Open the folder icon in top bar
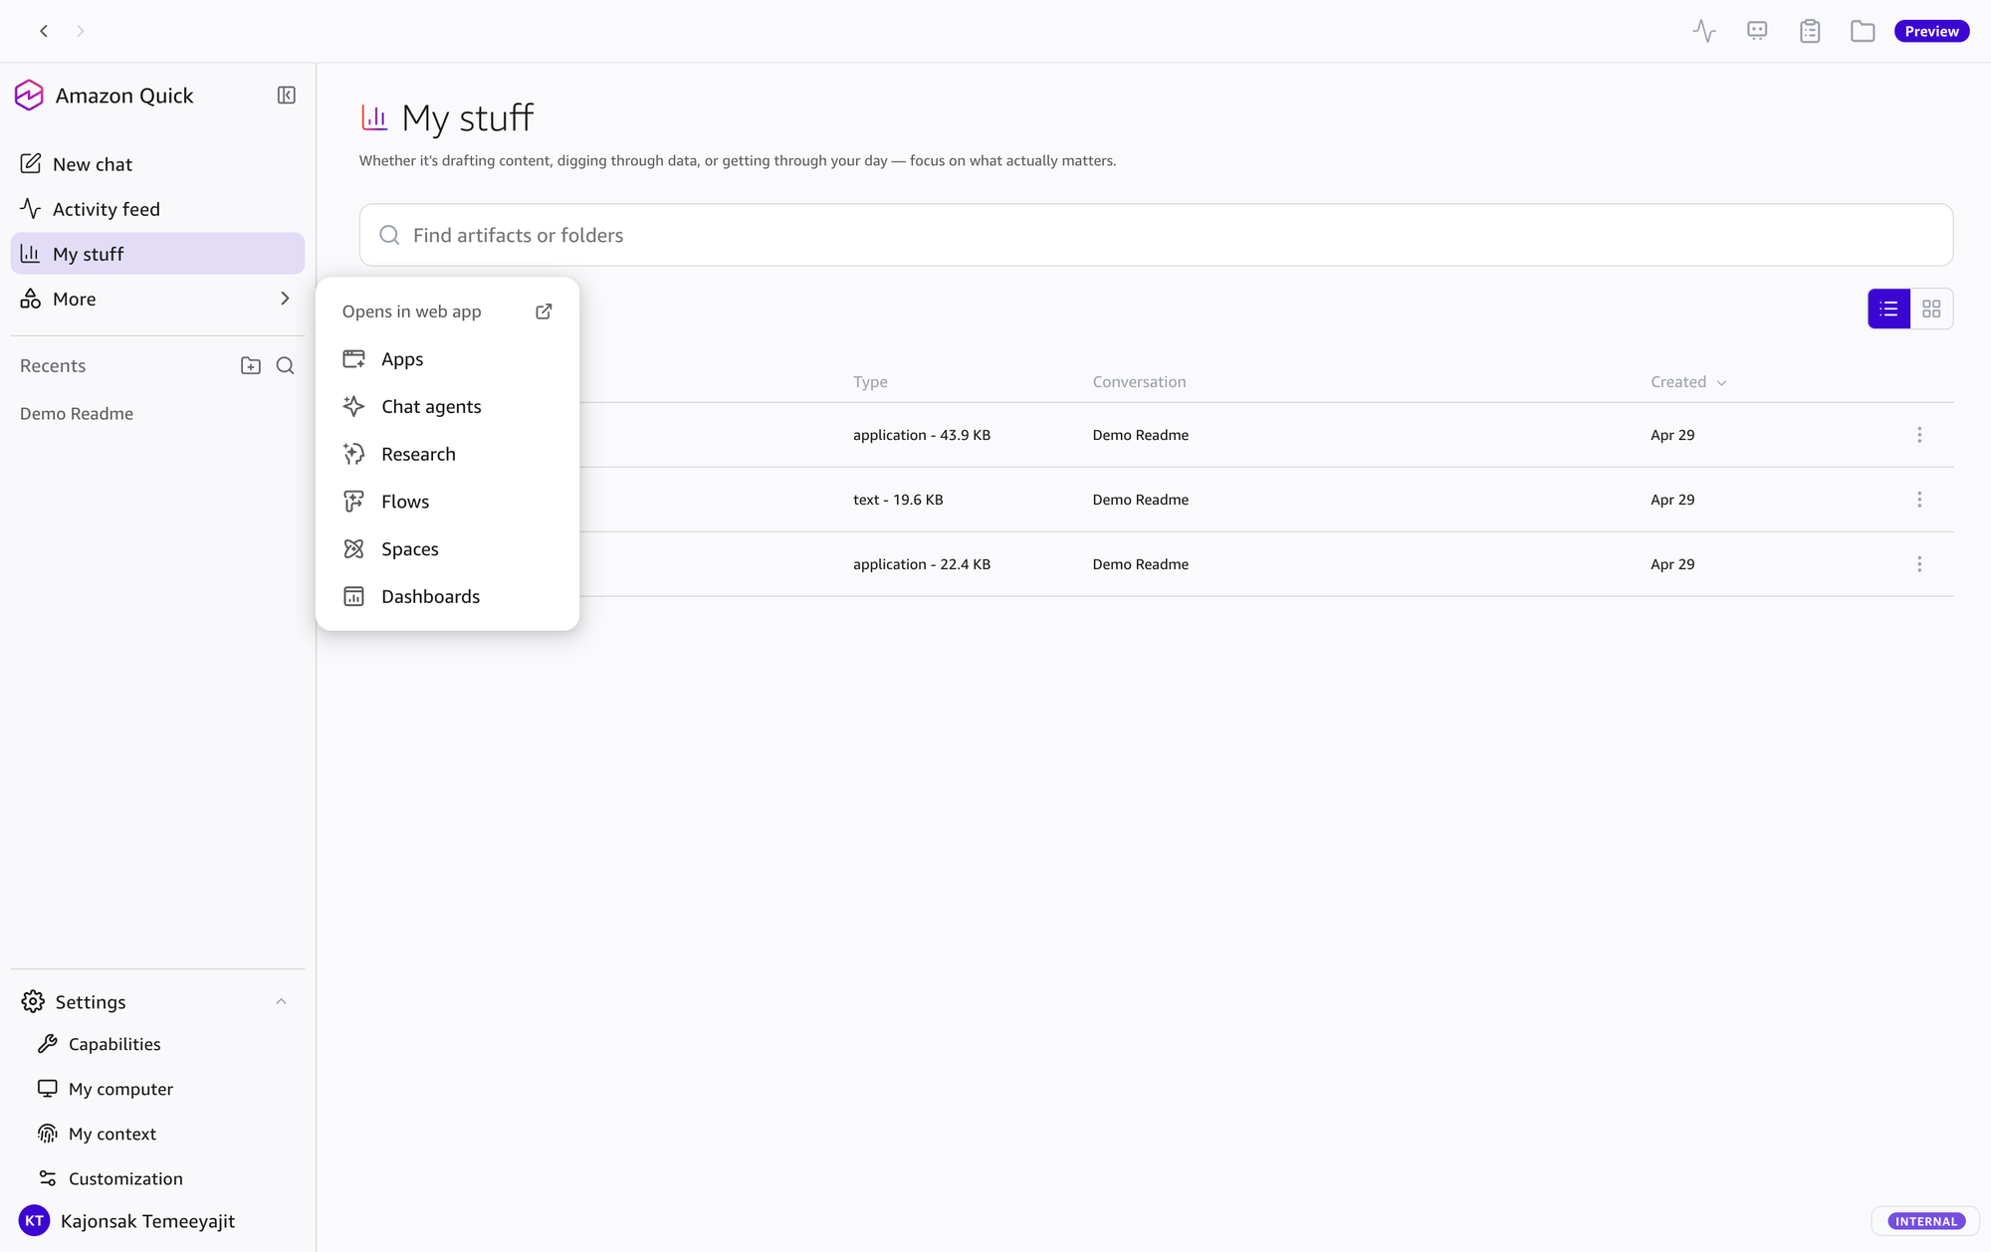The width and height of the screenshot is (1991, 1252). tap(1863, 31)
